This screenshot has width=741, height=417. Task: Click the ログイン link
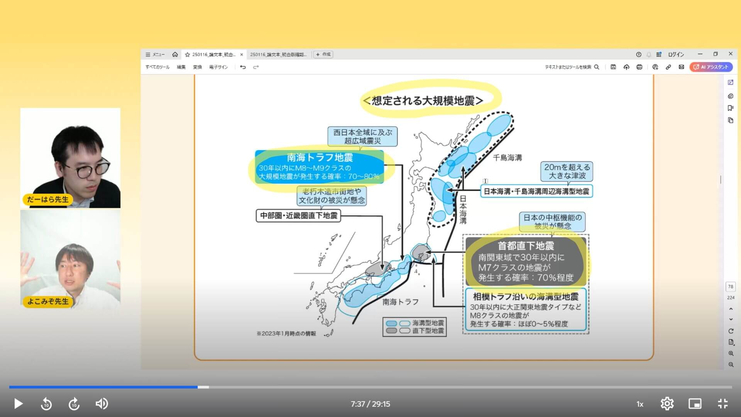(676, 54)
